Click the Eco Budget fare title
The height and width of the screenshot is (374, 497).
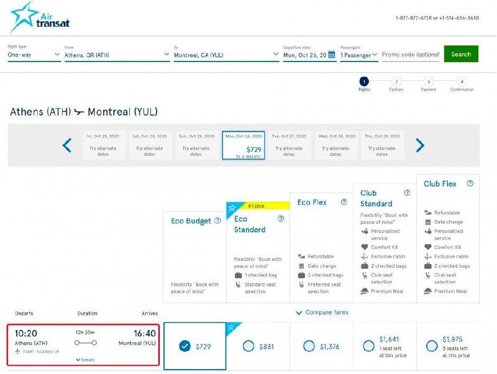[x=191, y=221]
